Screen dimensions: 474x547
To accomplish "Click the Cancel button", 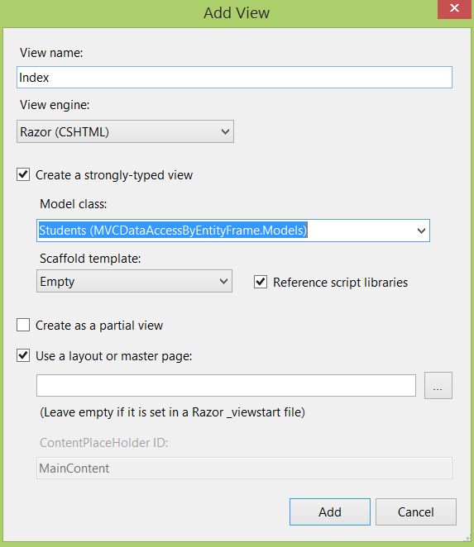I will pyautogui.click(x=415, y=511).
